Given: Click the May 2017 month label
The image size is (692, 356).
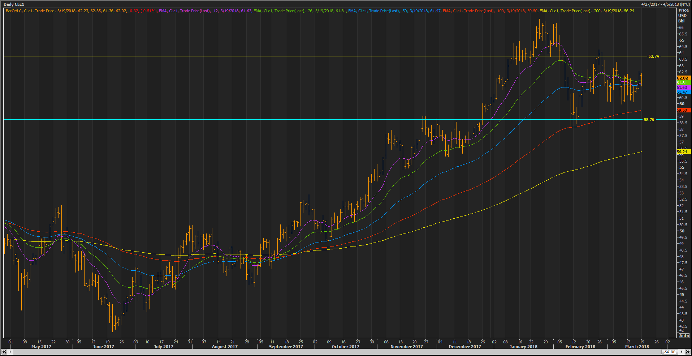Looking at the screenshot, I should tap(41, 347).
